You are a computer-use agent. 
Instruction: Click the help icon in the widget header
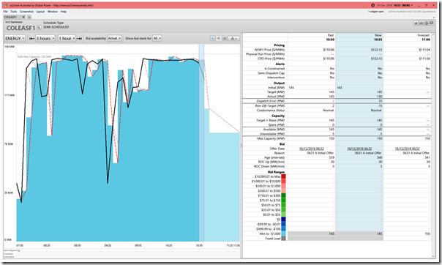click(x=427, y=23)
